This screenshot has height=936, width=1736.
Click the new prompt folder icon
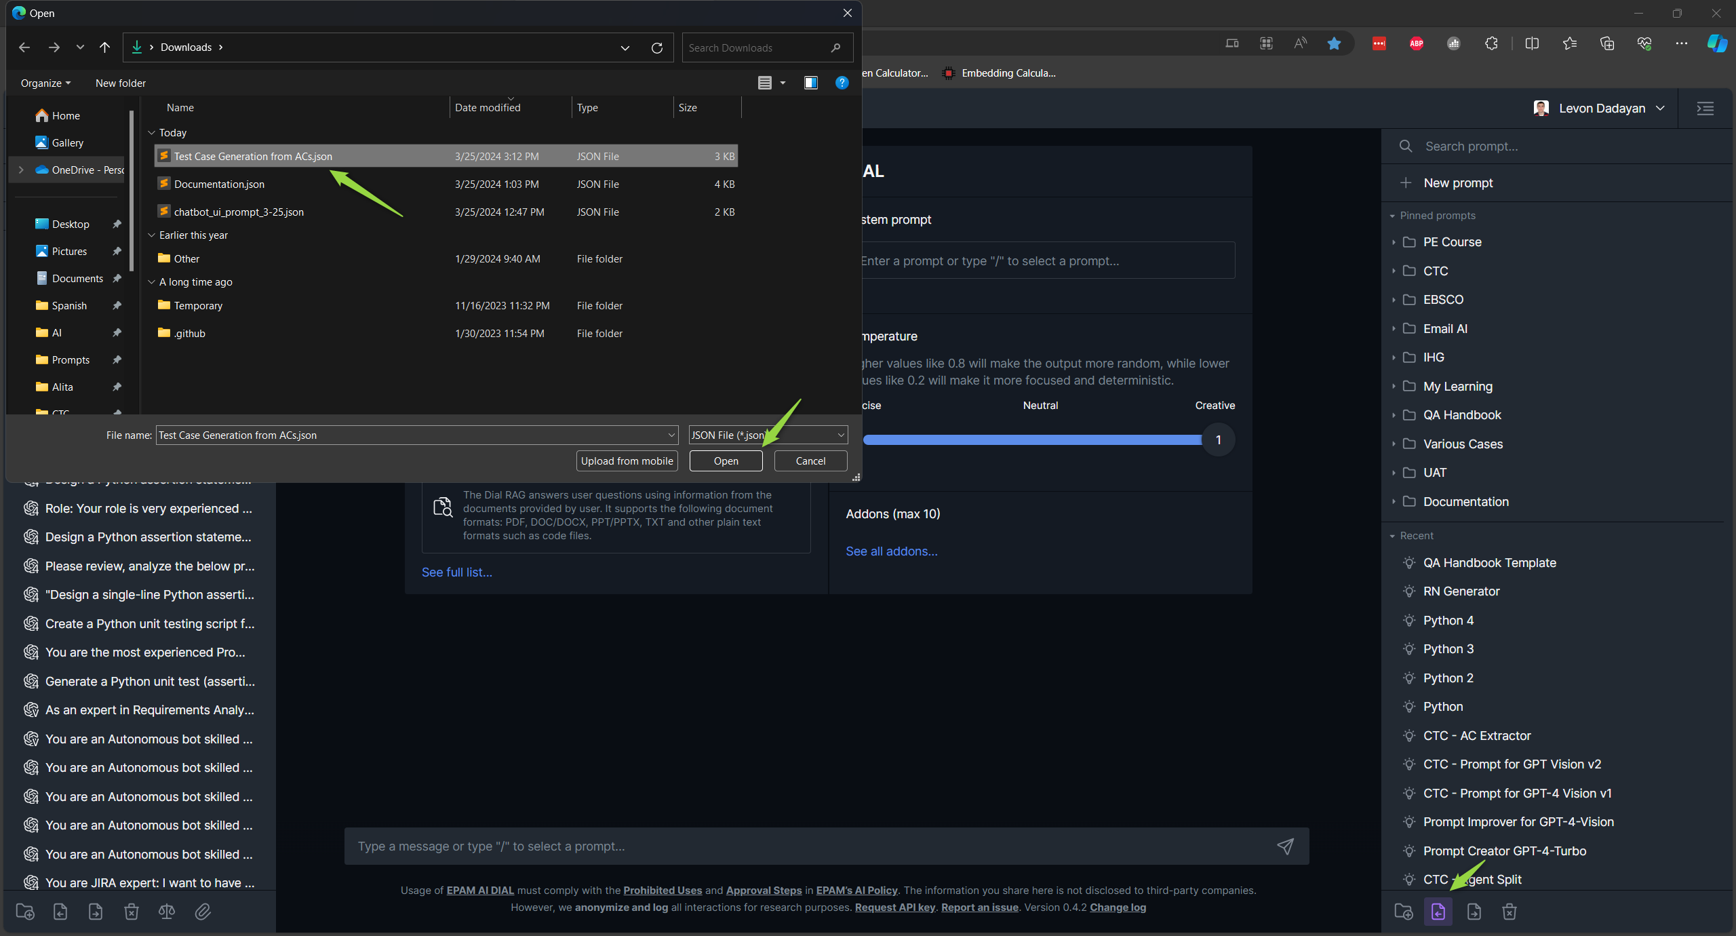(1403, 912)
